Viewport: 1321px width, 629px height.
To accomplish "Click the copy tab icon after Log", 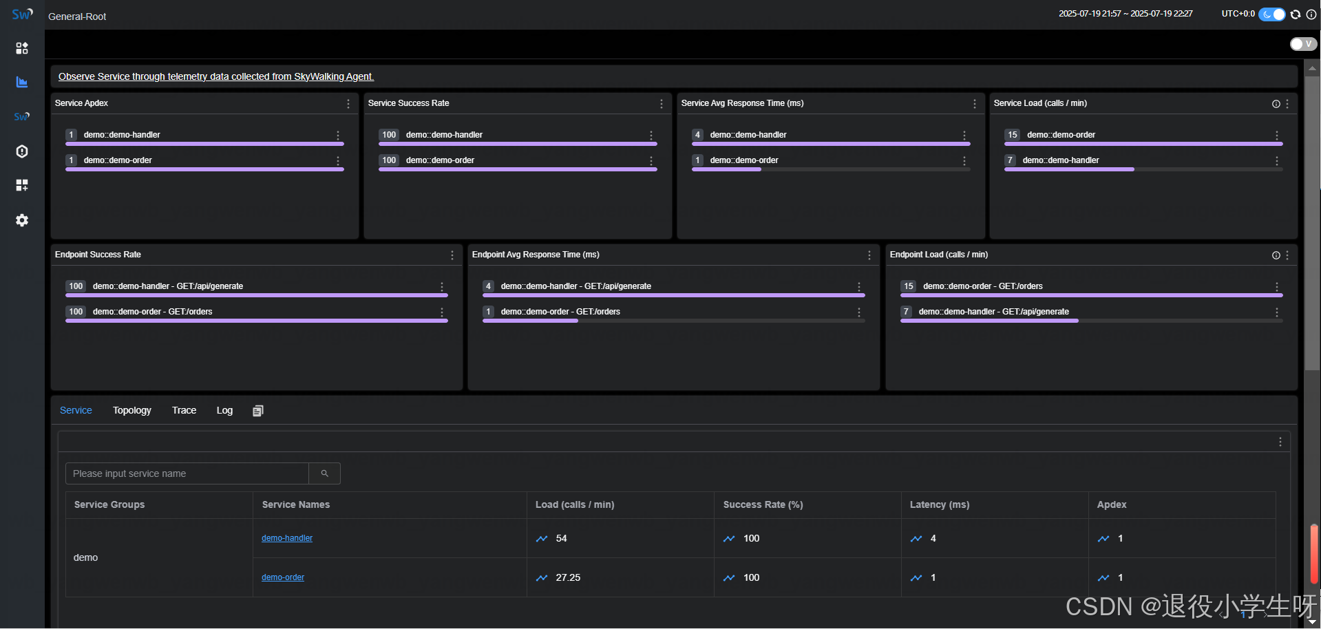I will point(258,411).
